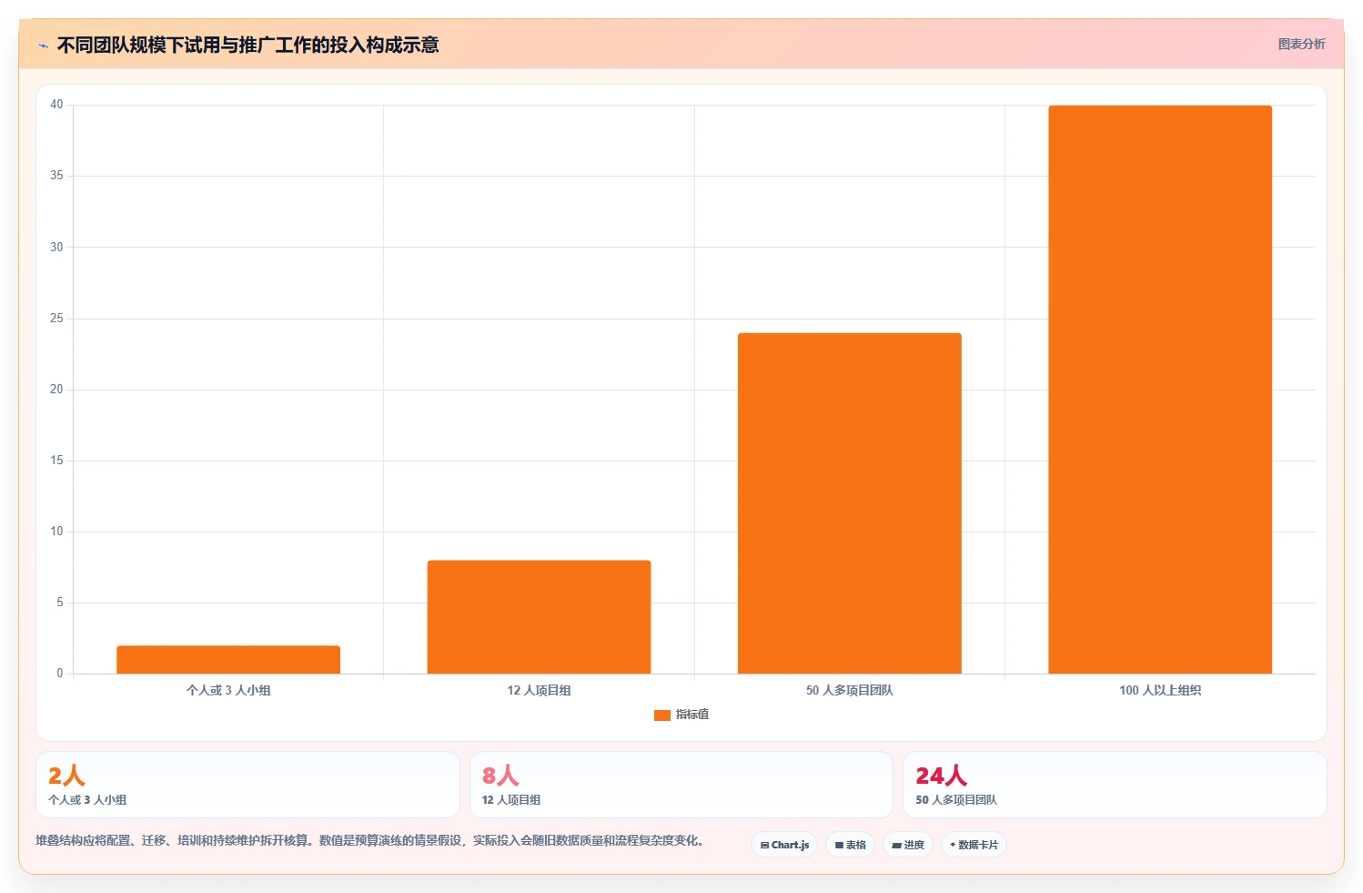Click the y-axis value 10
This screenshot has height=893, width=1363.
point(56,531)
